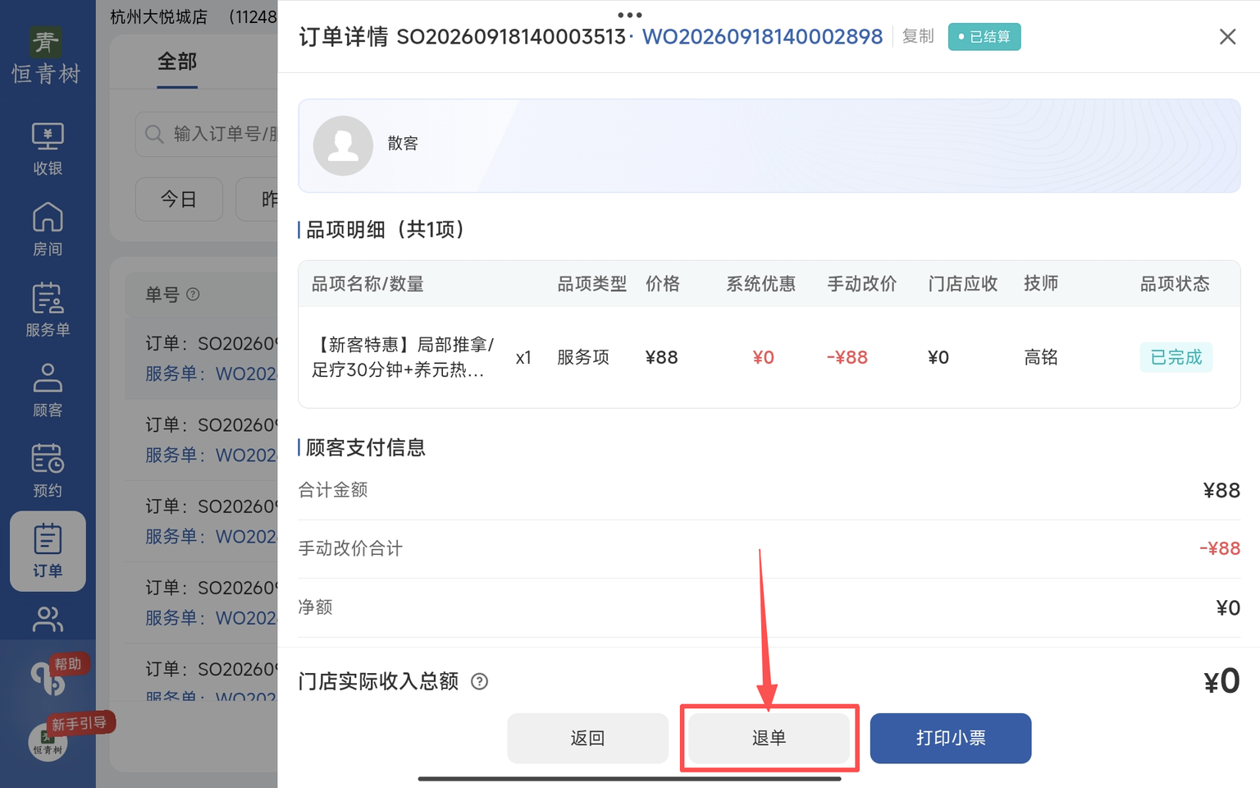Click the price cell ¥88 in item row
This screenshot has height=788, width=1260.
pos(661,357)
